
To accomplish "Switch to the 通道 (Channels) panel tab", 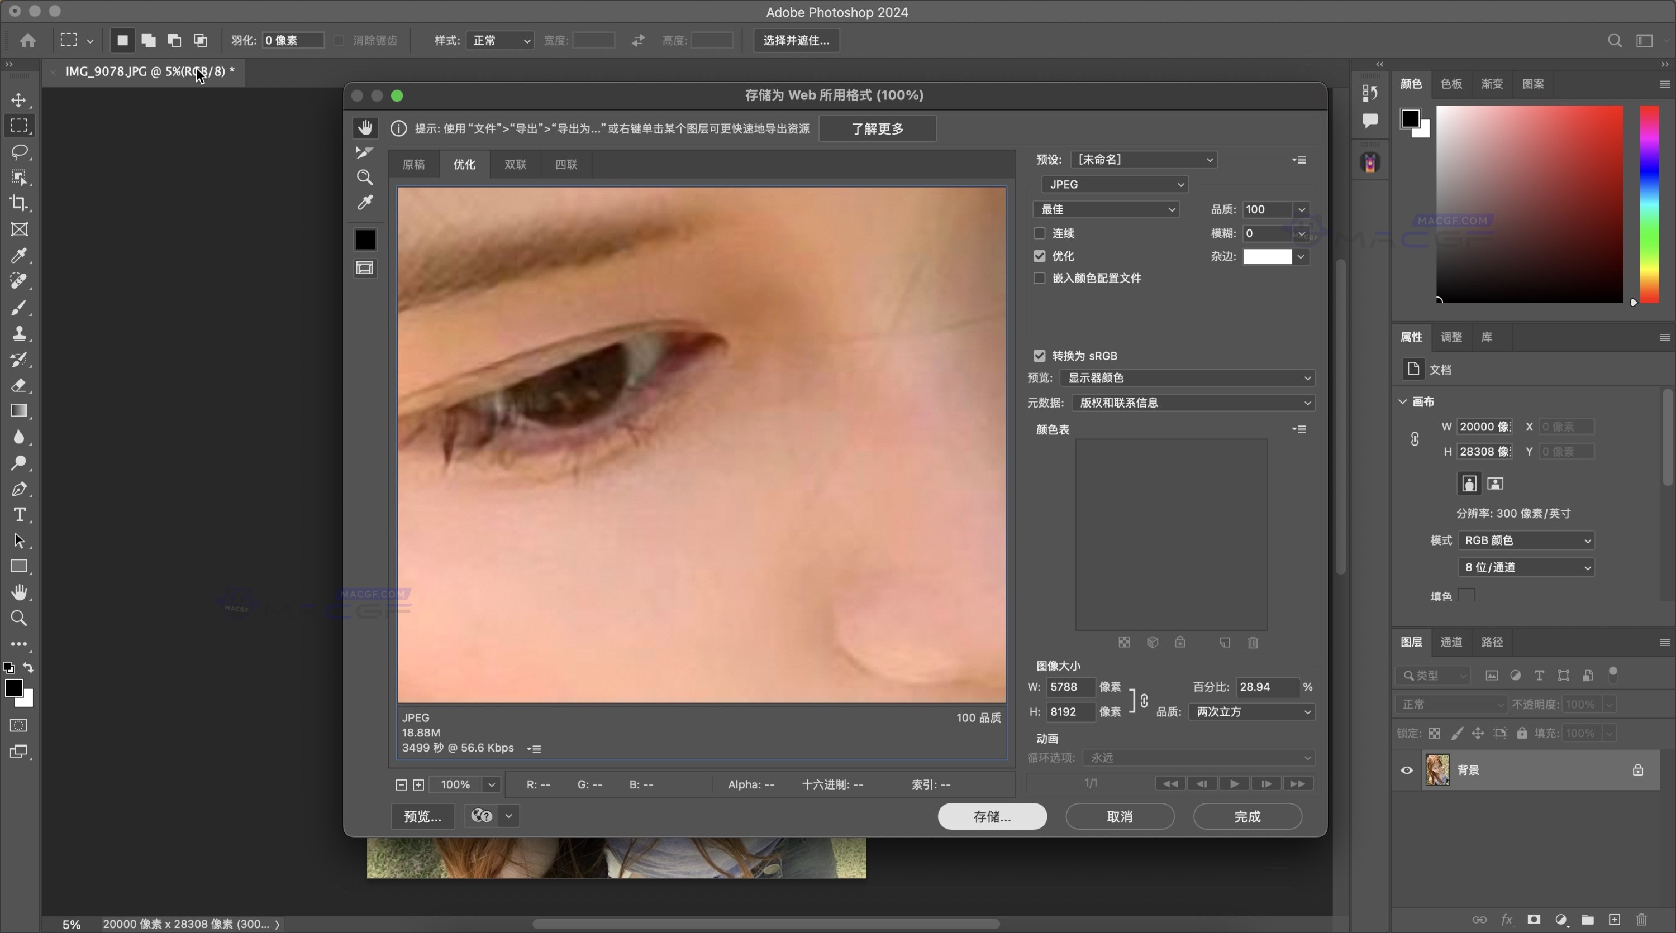I will (1451, 642).
